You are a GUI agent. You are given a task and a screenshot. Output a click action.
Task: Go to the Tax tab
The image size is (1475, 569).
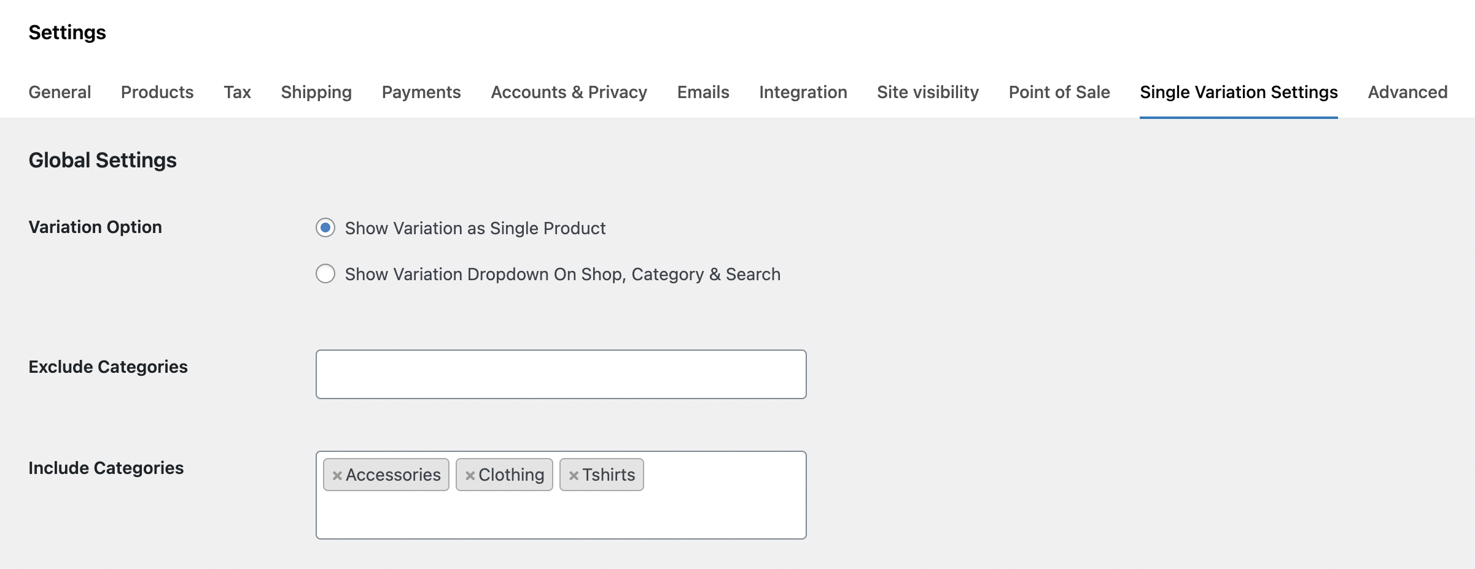[x=237, y=92]
